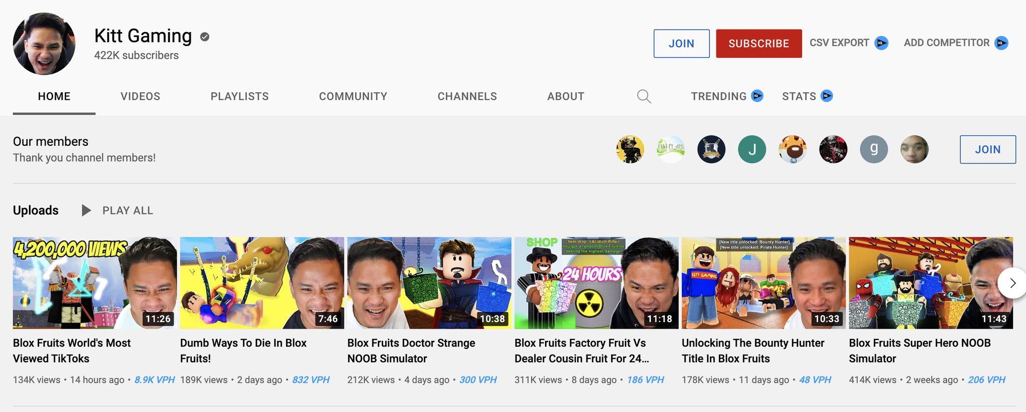The image size is (1026, 412).
Task: Open the Doctor Strange NOOB Simulator thumbnail
Action: pos(429,283)
